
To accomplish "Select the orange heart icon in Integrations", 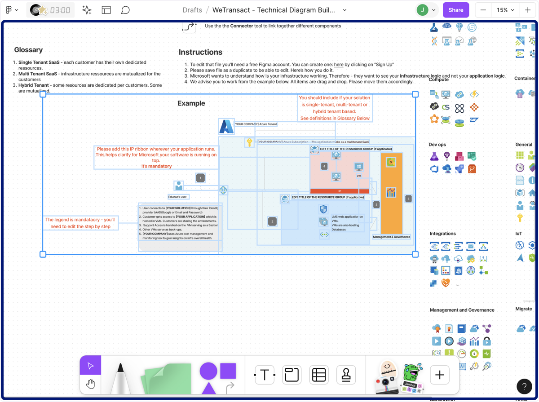I will click(446, 283).
